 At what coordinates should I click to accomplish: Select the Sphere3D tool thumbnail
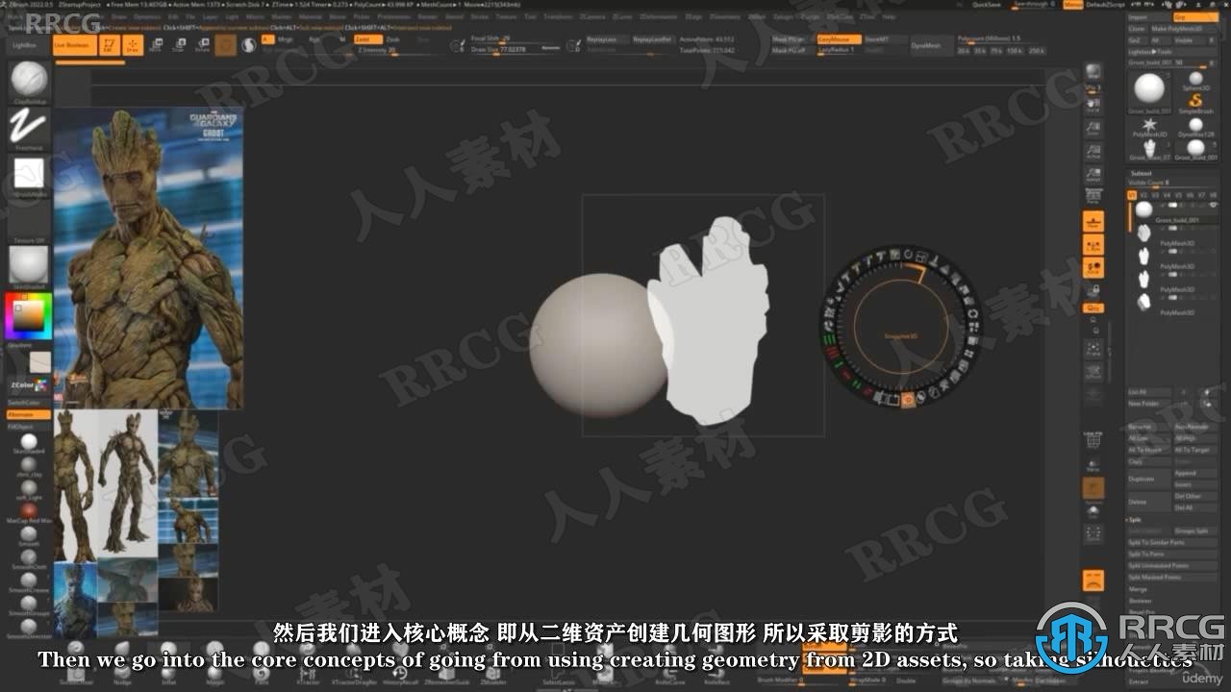pos(1195,80)
